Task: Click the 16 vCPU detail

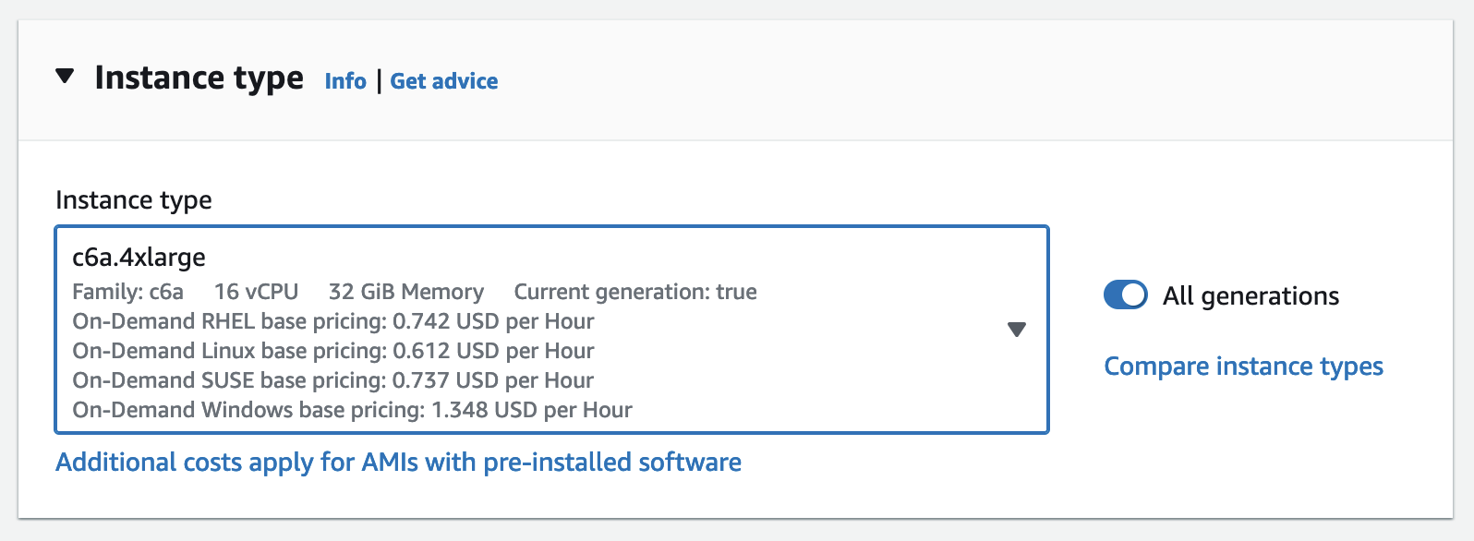Action: tap(256, 293)
